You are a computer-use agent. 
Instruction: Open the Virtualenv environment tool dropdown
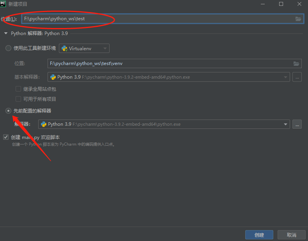click(84, 48)
